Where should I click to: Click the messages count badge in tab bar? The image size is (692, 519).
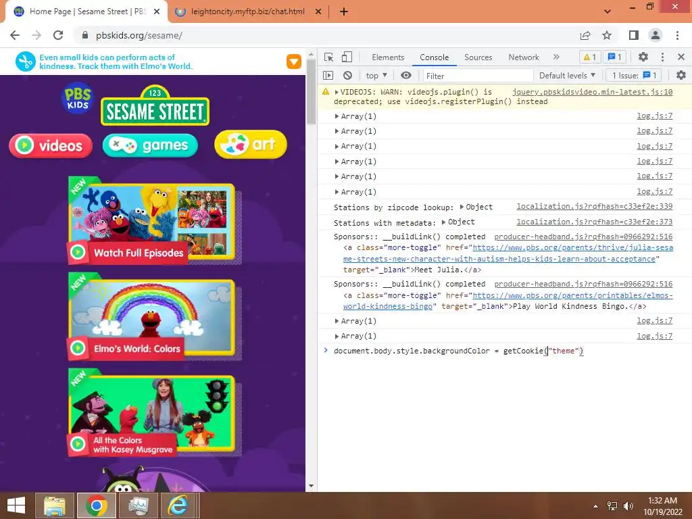tap(615, 57)
